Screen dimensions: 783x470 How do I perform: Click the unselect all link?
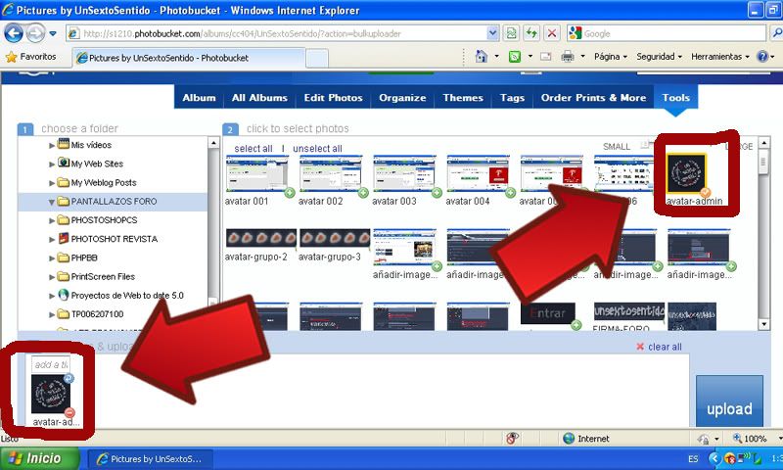(317, 148)
